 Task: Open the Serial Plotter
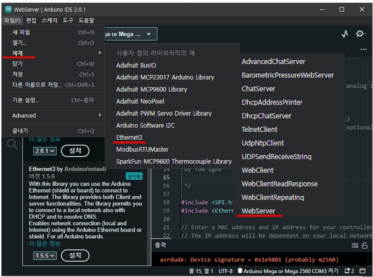[x=345, y=34]
